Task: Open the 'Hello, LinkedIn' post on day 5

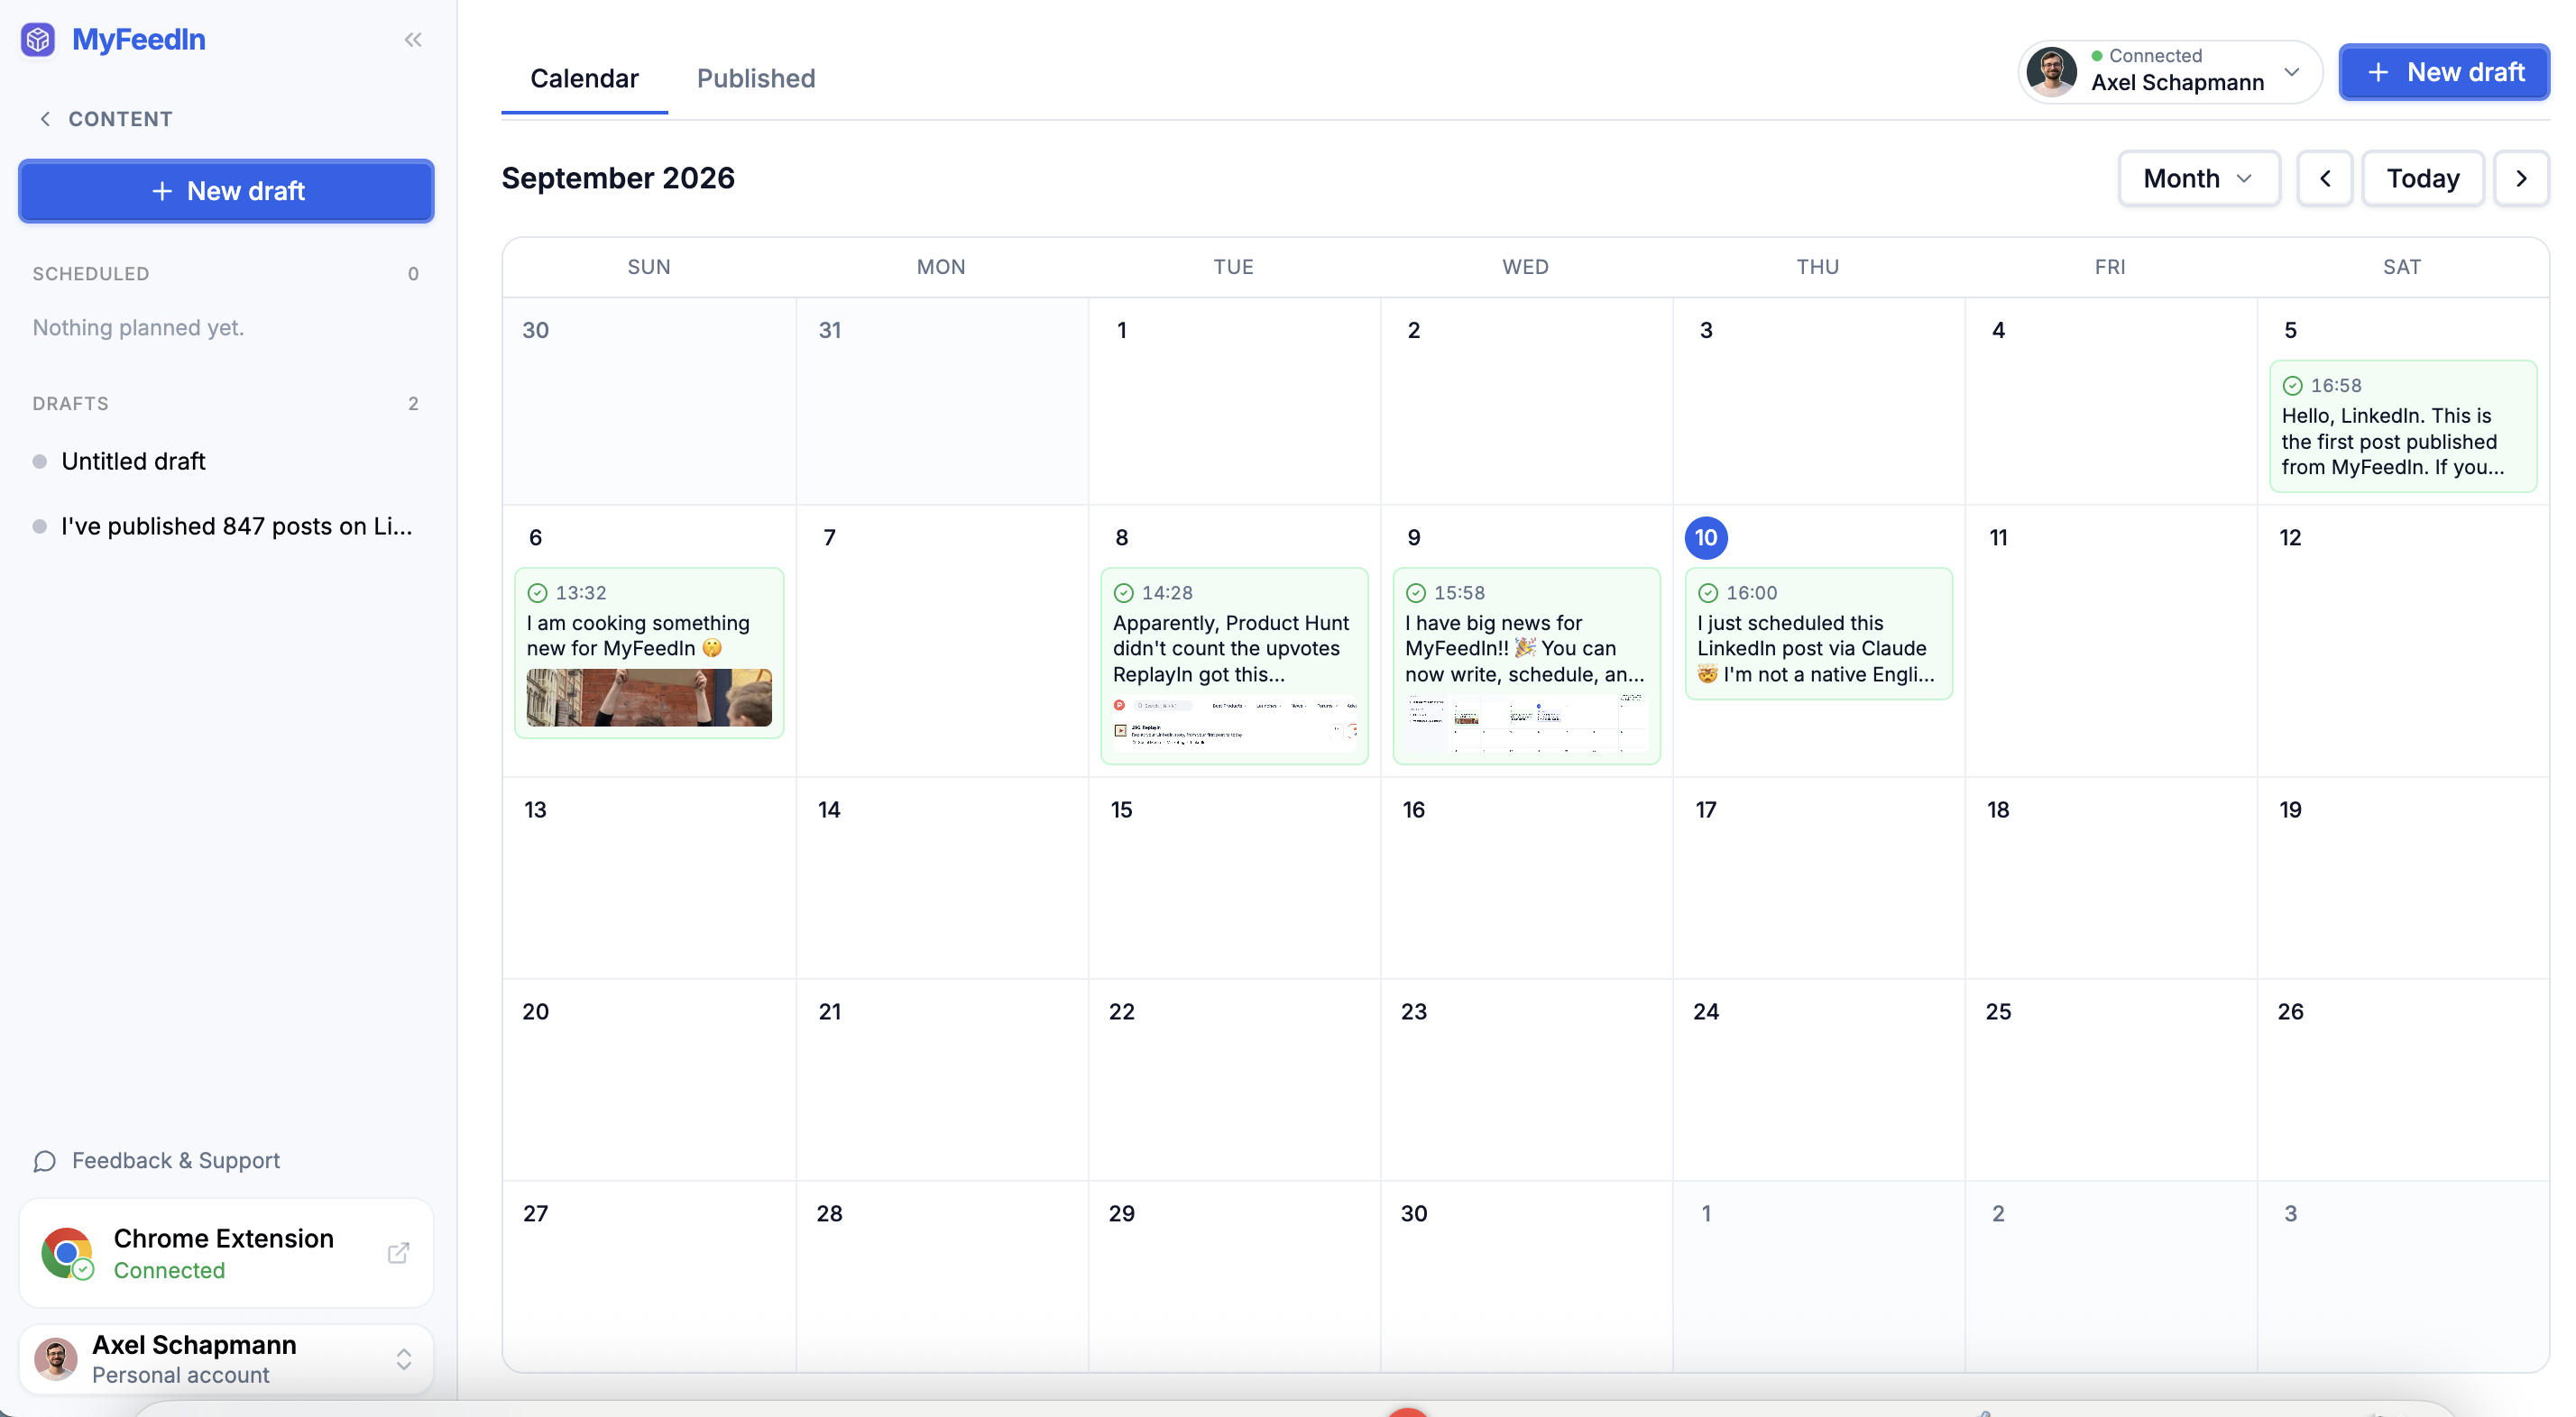Action: coord(2402,426)
